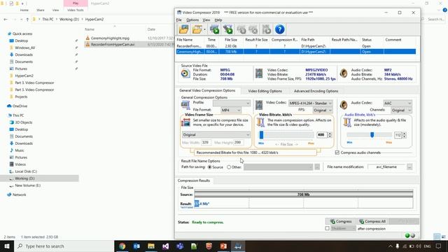The width and height of the screenshot is (448, 252).
Task: Click the video bitrate value field
Action: pyautogui.click(x=321, y=134)
